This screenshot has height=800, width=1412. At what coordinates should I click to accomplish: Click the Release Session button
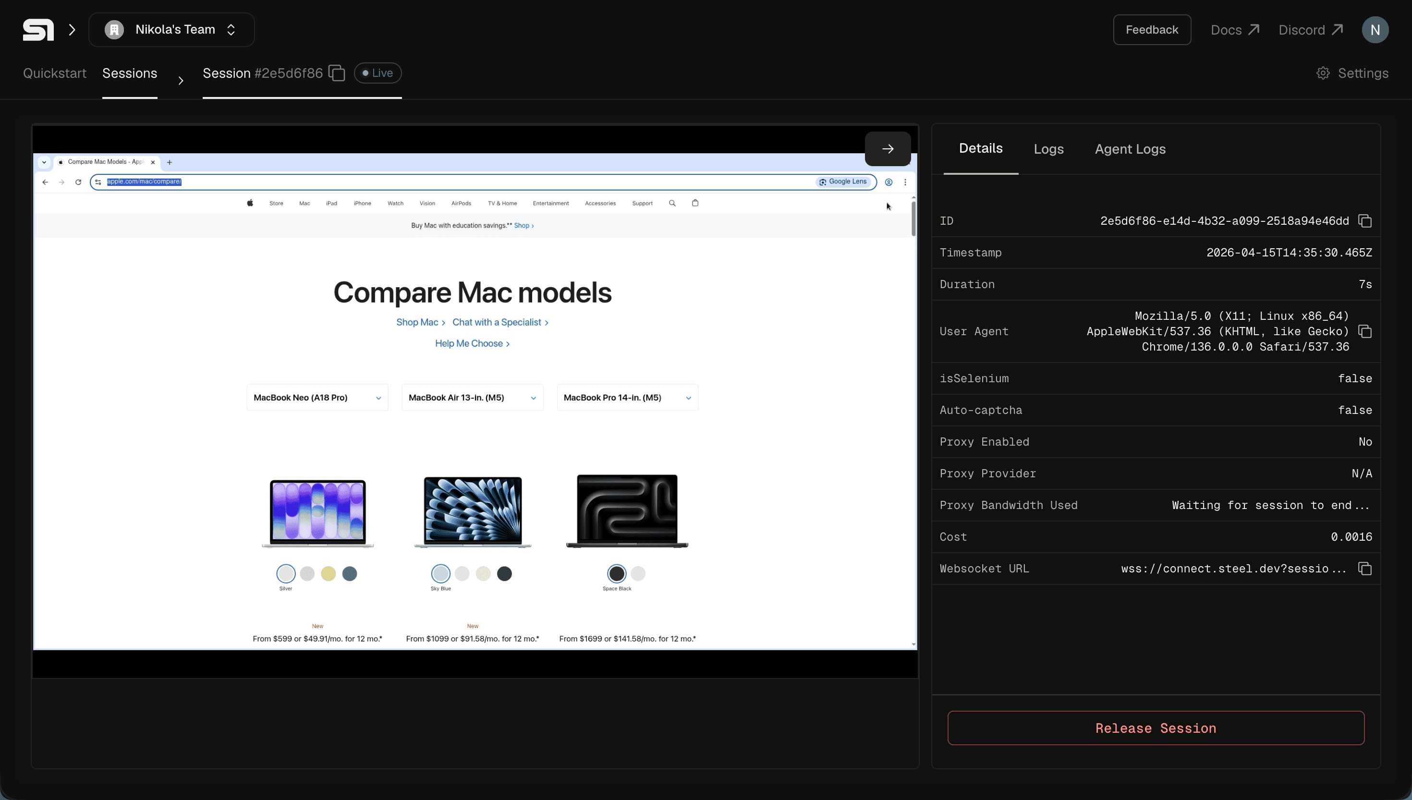click(x=1156, y=728)
